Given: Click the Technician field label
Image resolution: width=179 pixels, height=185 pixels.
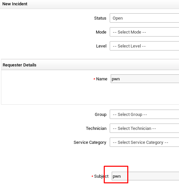Looking at the screenshot, I should click(x=96, y=128).
